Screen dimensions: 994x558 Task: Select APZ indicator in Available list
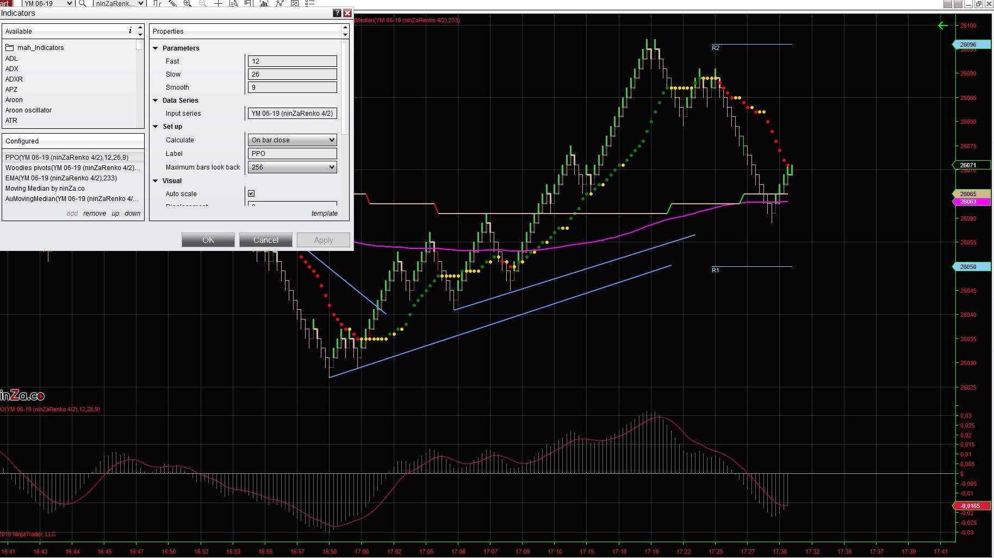[x=11, y=90]
